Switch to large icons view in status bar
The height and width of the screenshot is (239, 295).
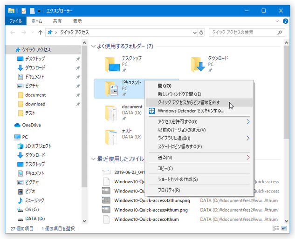pos(284,228)
